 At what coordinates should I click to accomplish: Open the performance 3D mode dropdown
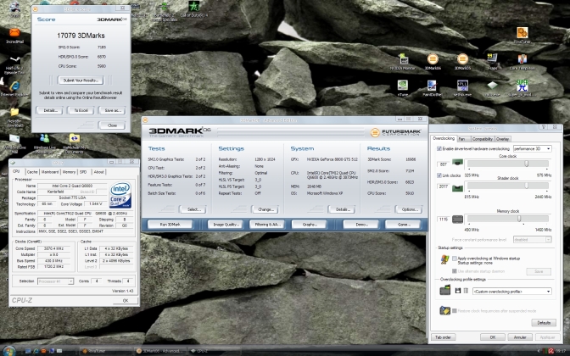(x=532, y=148)
